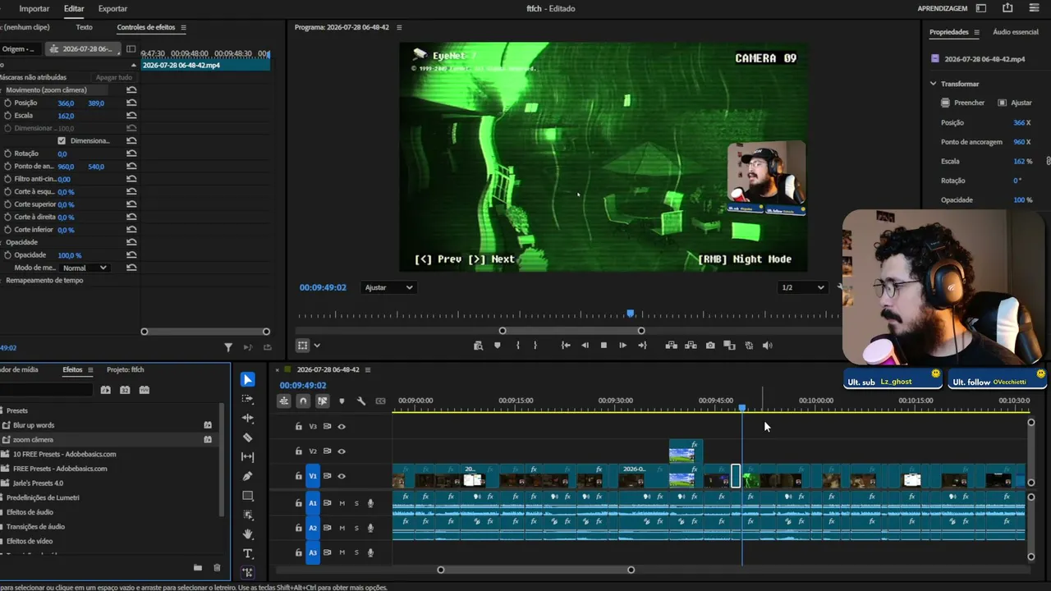Solo audio track A2

356,528
